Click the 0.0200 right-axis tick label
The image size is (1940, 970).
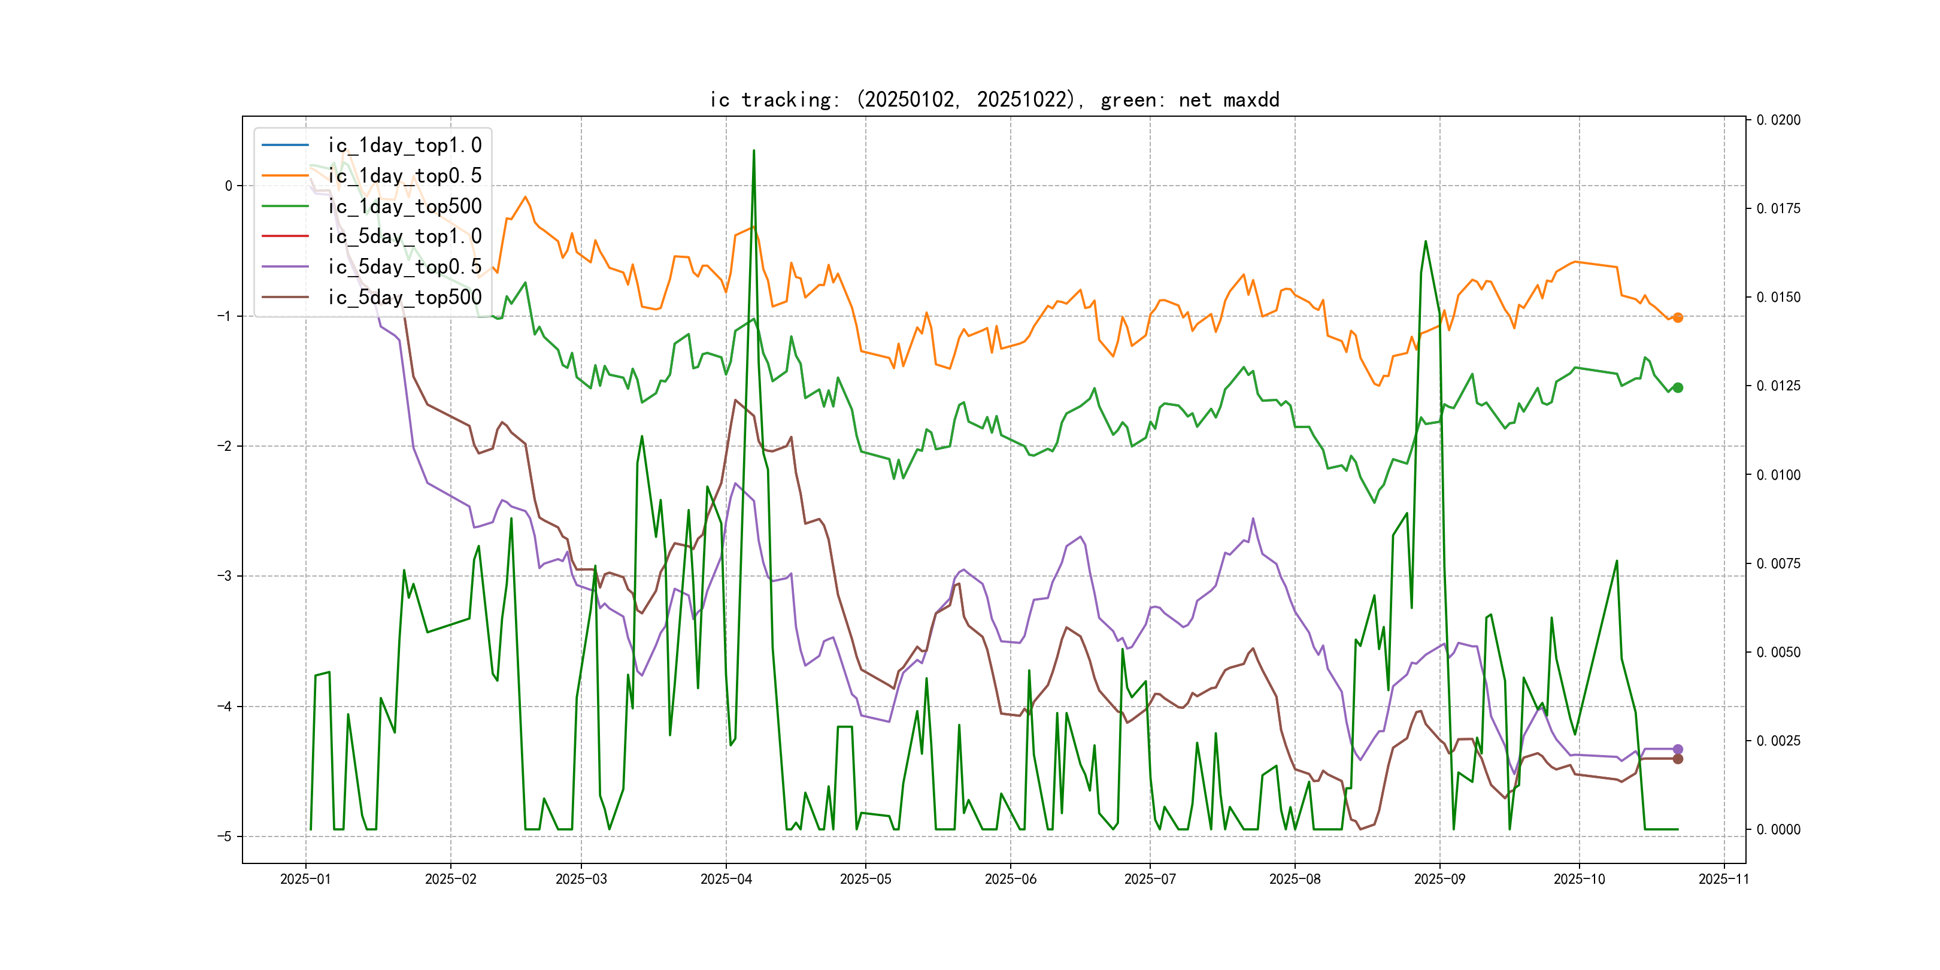point(1778,120)
